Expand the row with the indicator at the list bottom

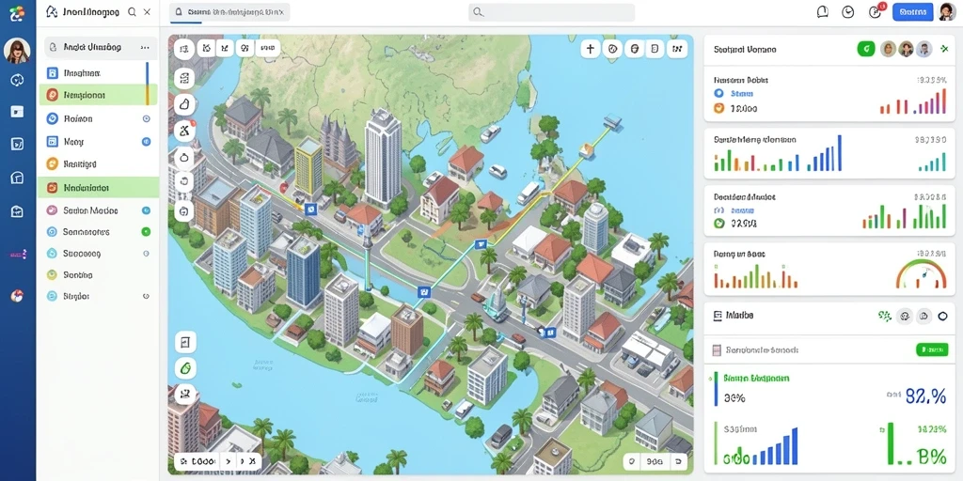98,296
